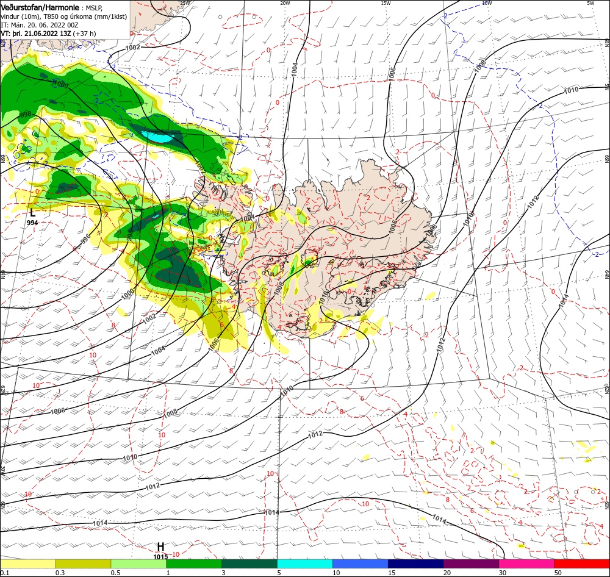
Task: Click the Veðurstofan/Harmonie title text
Action: (x=40, y=8)
